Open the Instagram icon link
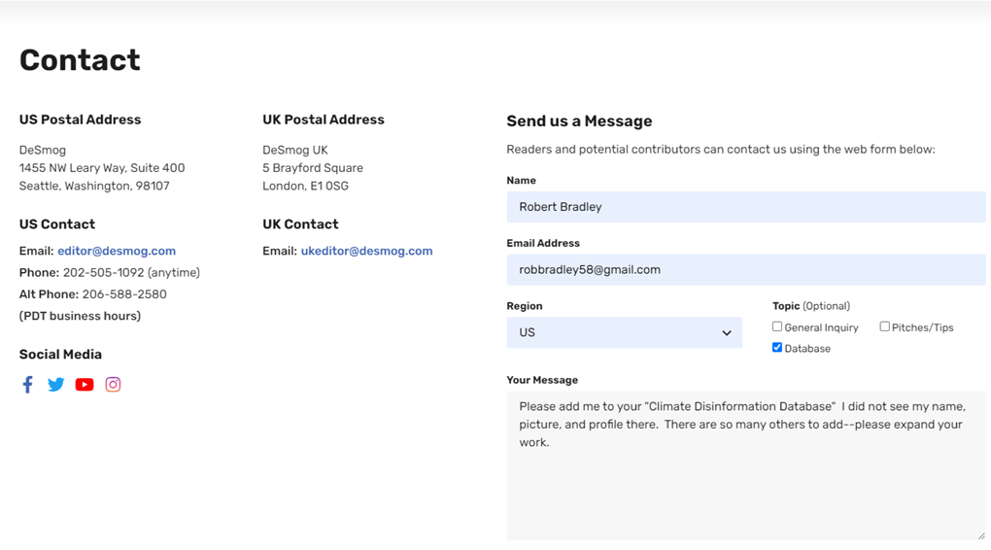Viewport: 991px width, 550px height. (113, 385)
